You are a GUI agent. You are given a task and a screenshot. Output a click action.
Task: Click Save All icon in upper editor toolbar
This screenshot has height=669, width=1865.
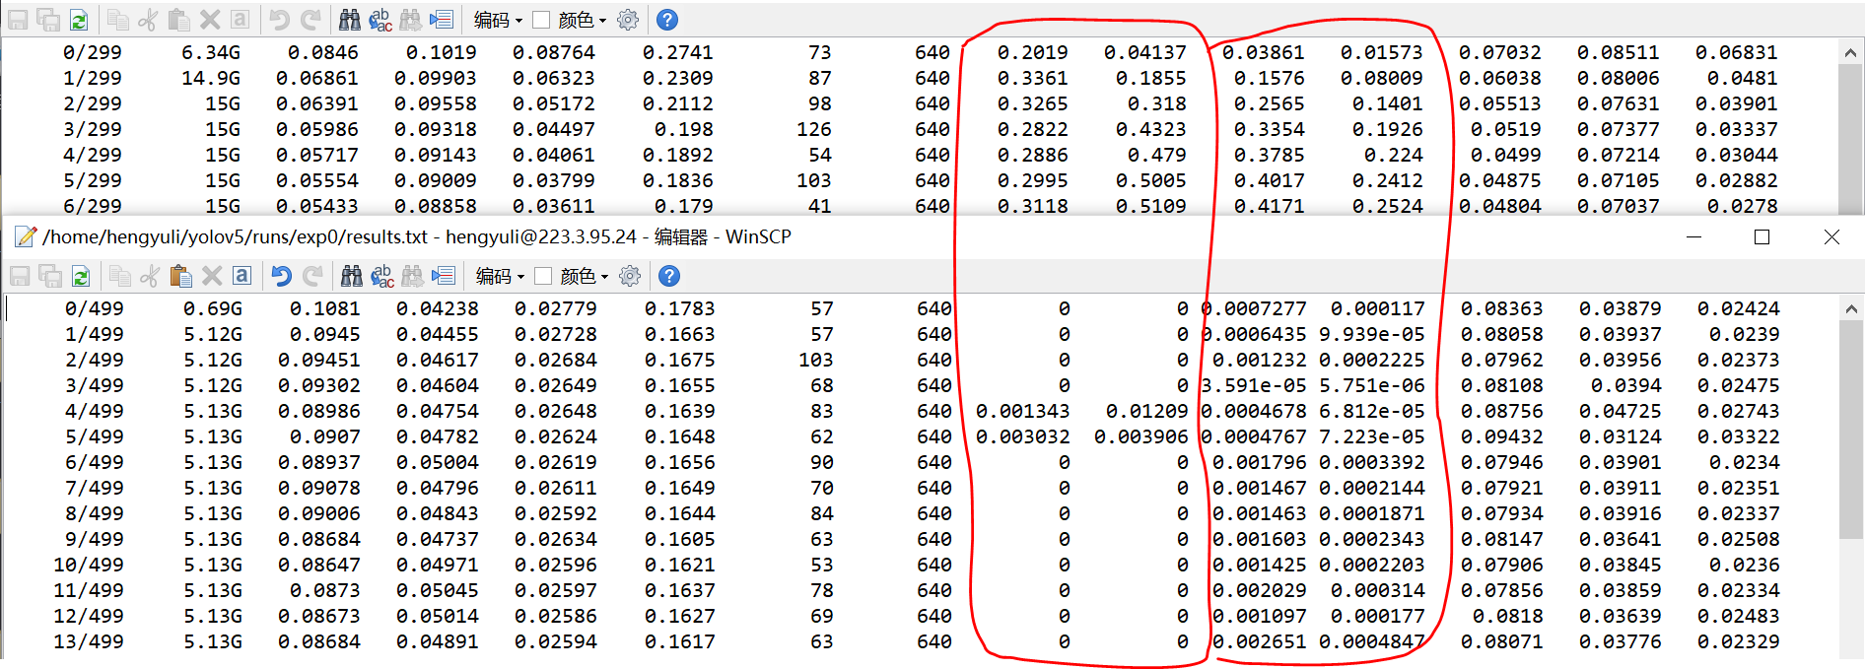pos(48,20)
